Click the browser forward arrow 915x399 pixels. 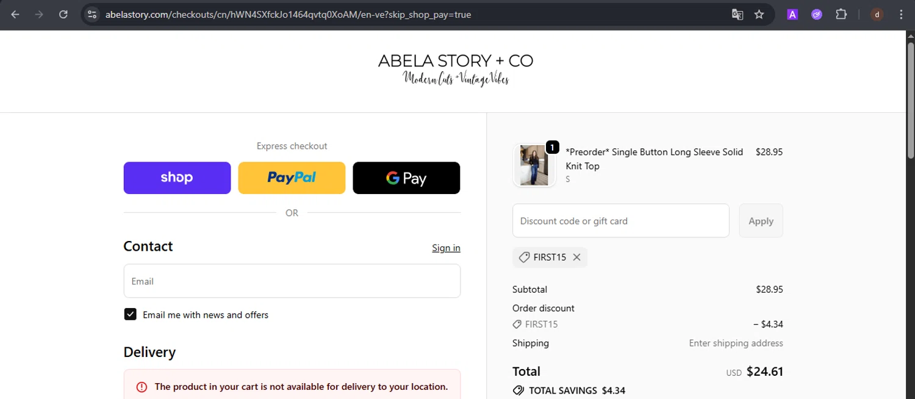39,14
